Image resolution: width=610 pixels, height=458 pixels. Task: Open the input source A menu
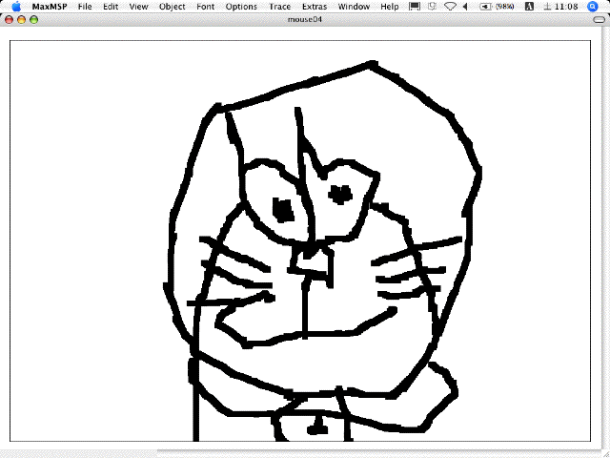(529, 7)
